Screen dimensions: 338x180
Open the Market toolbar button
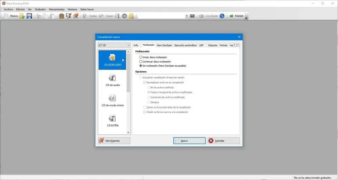[236, 16]
